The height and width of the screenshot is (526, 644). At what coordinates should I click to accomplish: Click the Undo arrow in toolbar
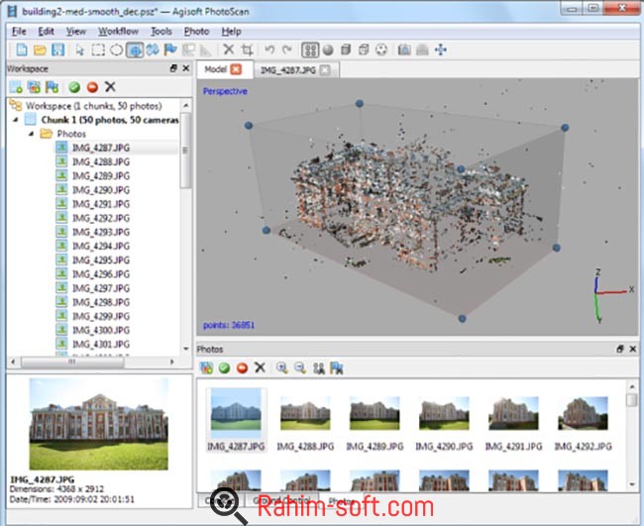coord(268,50)
